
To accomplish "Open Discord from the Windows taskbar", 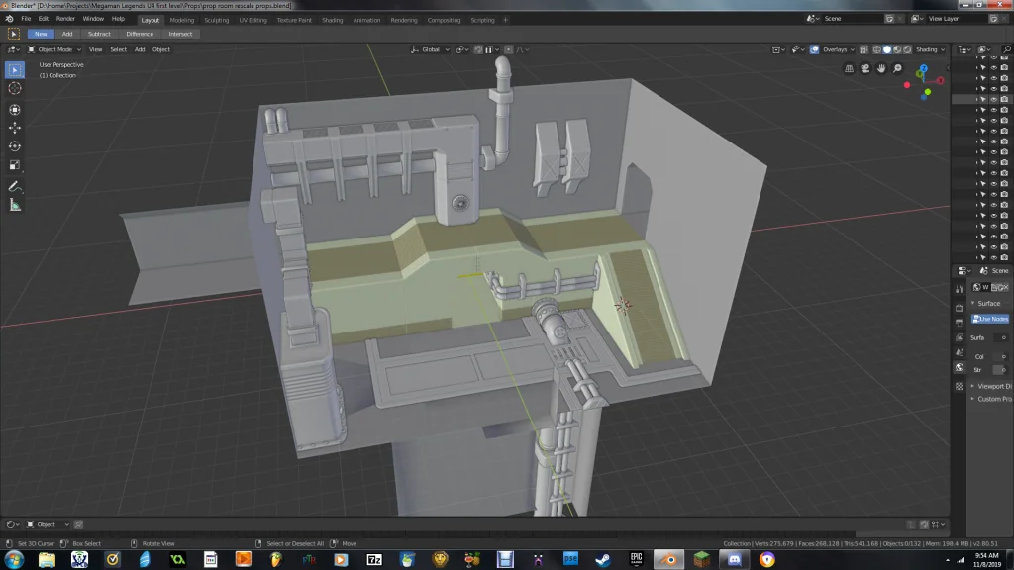I will click(x=734, y=560).
